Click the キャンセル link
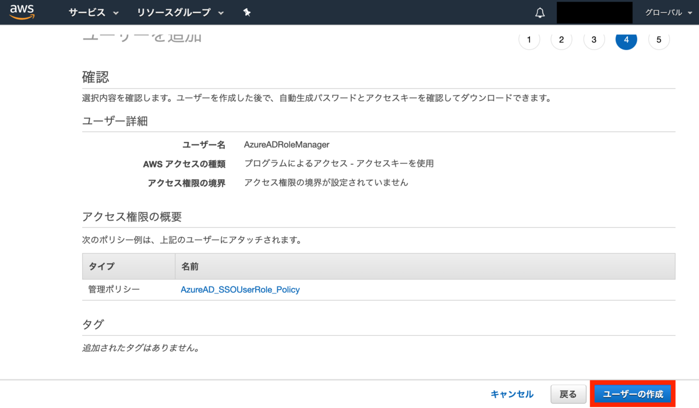The width and height of the screenshot is (699, 408). 512,394
